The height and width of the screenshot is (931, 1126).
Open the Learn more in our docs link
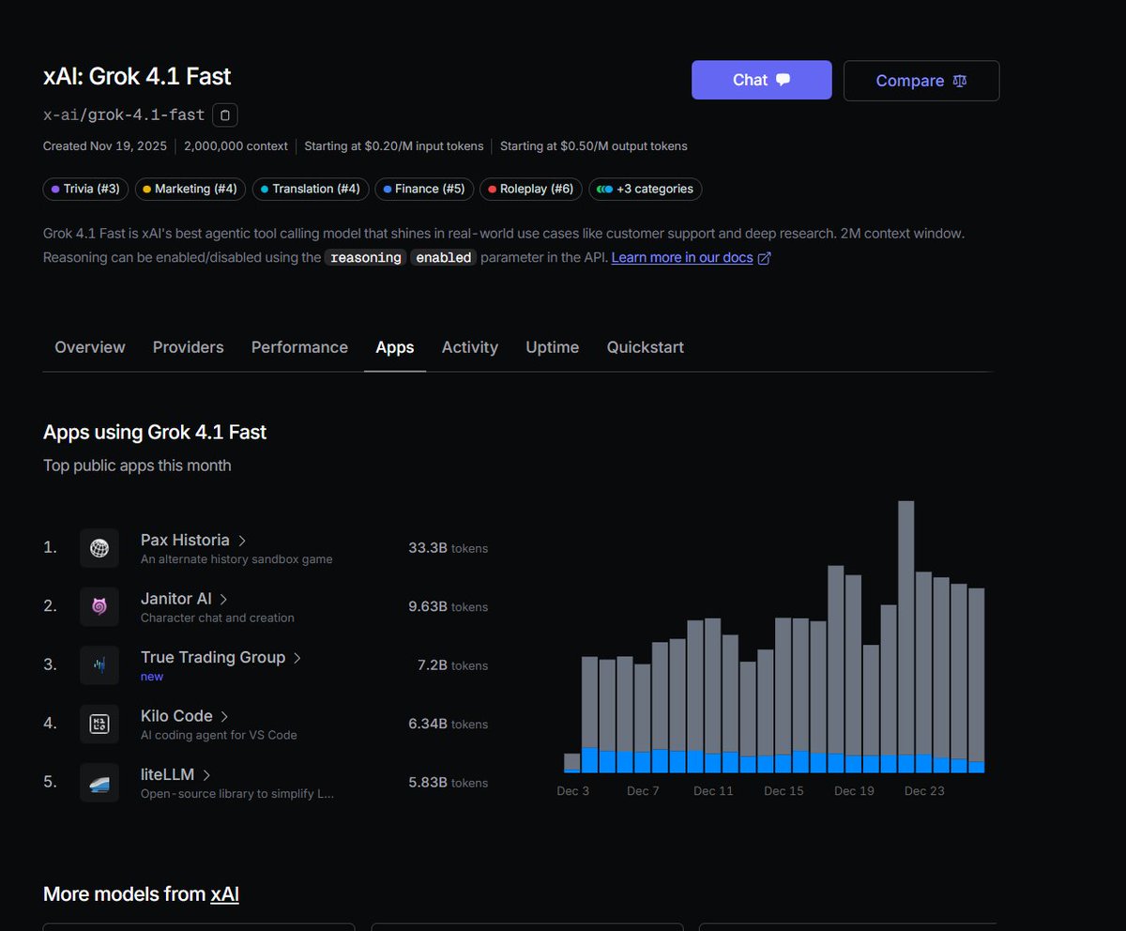682,257
